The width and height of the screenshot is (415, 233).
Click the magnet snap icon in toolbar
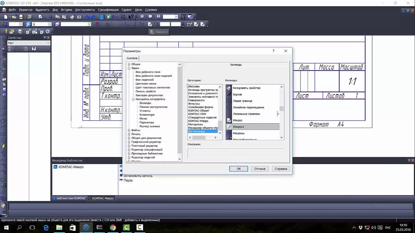pyautogui.click(x=97, y=24)
